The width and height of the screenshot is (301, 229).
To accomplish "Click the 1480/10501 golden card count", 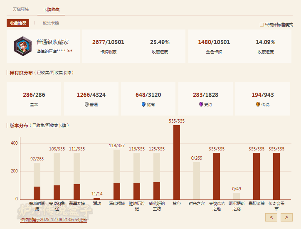I will (214, 42).
